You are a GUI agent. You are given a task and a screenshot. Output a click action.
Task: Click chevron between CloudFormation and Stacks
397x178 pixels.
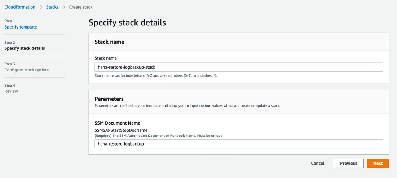point(41,7)
